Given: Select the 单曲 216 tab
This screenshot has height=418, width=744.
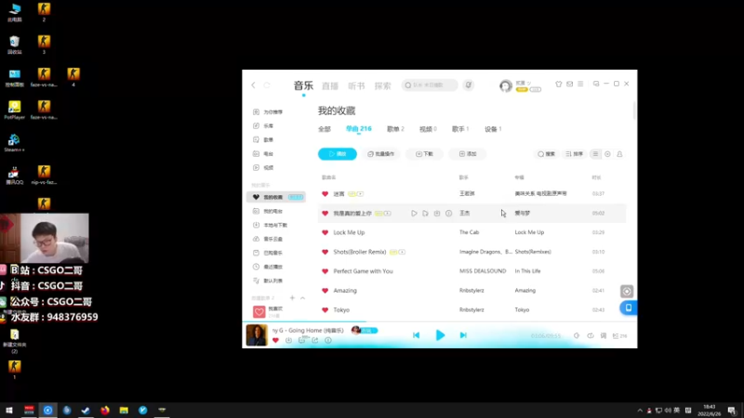Looking at the screenshot, I should [359, 129].
